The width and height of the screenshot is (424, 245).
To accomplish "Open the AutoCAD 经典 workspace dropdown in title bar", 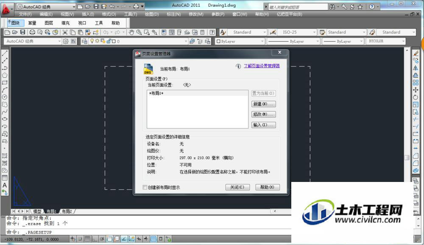I will (x=46, y=6).
